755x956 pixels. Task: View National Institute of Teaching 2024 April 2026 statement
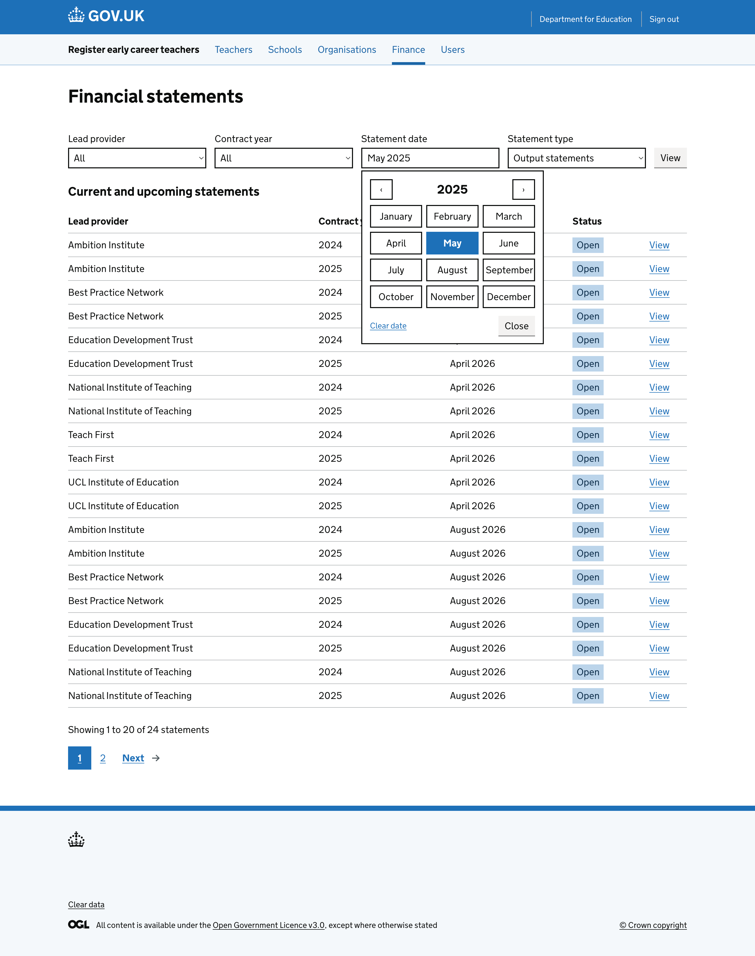click(659, 387)
